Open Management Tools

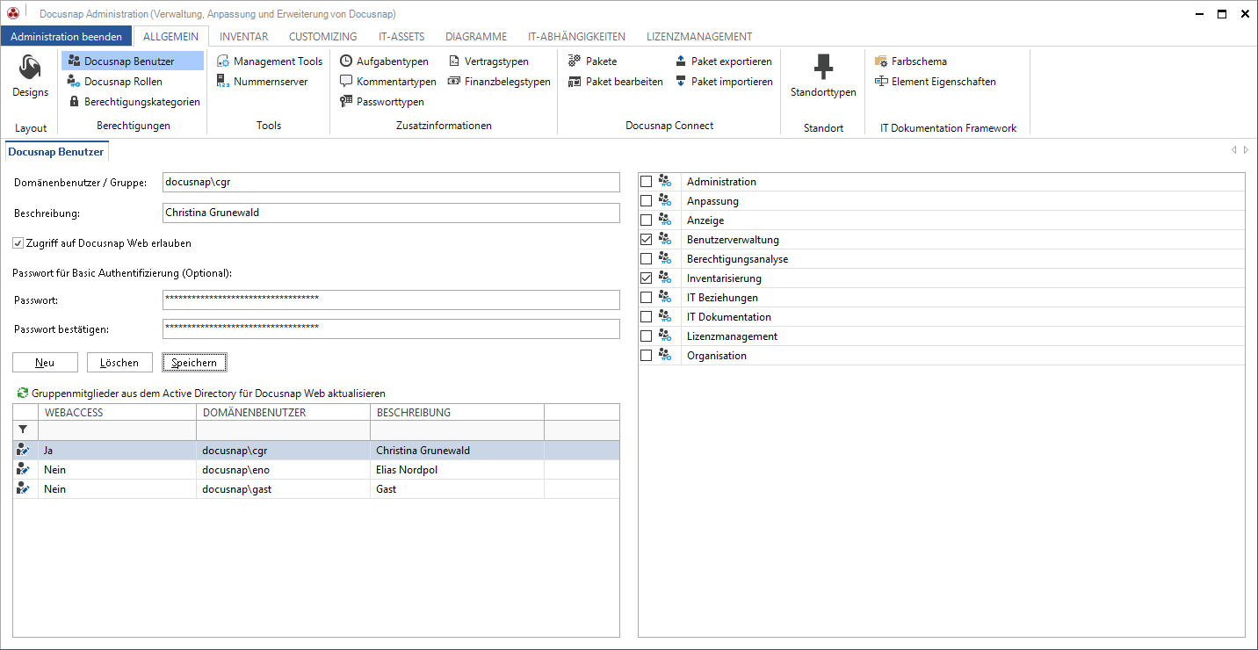(x=269, y=61)
